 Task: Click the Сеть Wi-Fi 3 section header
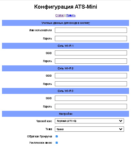coord(65,91)
